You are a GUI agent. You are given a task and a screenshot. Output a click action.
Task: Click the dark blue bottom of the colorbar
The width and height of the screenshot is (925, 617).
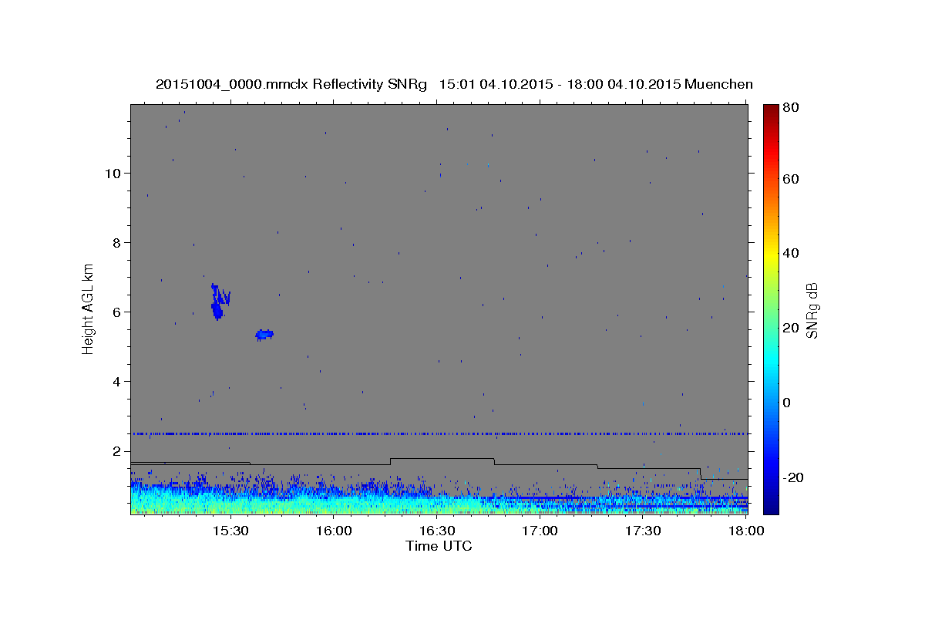coord(771,507)
